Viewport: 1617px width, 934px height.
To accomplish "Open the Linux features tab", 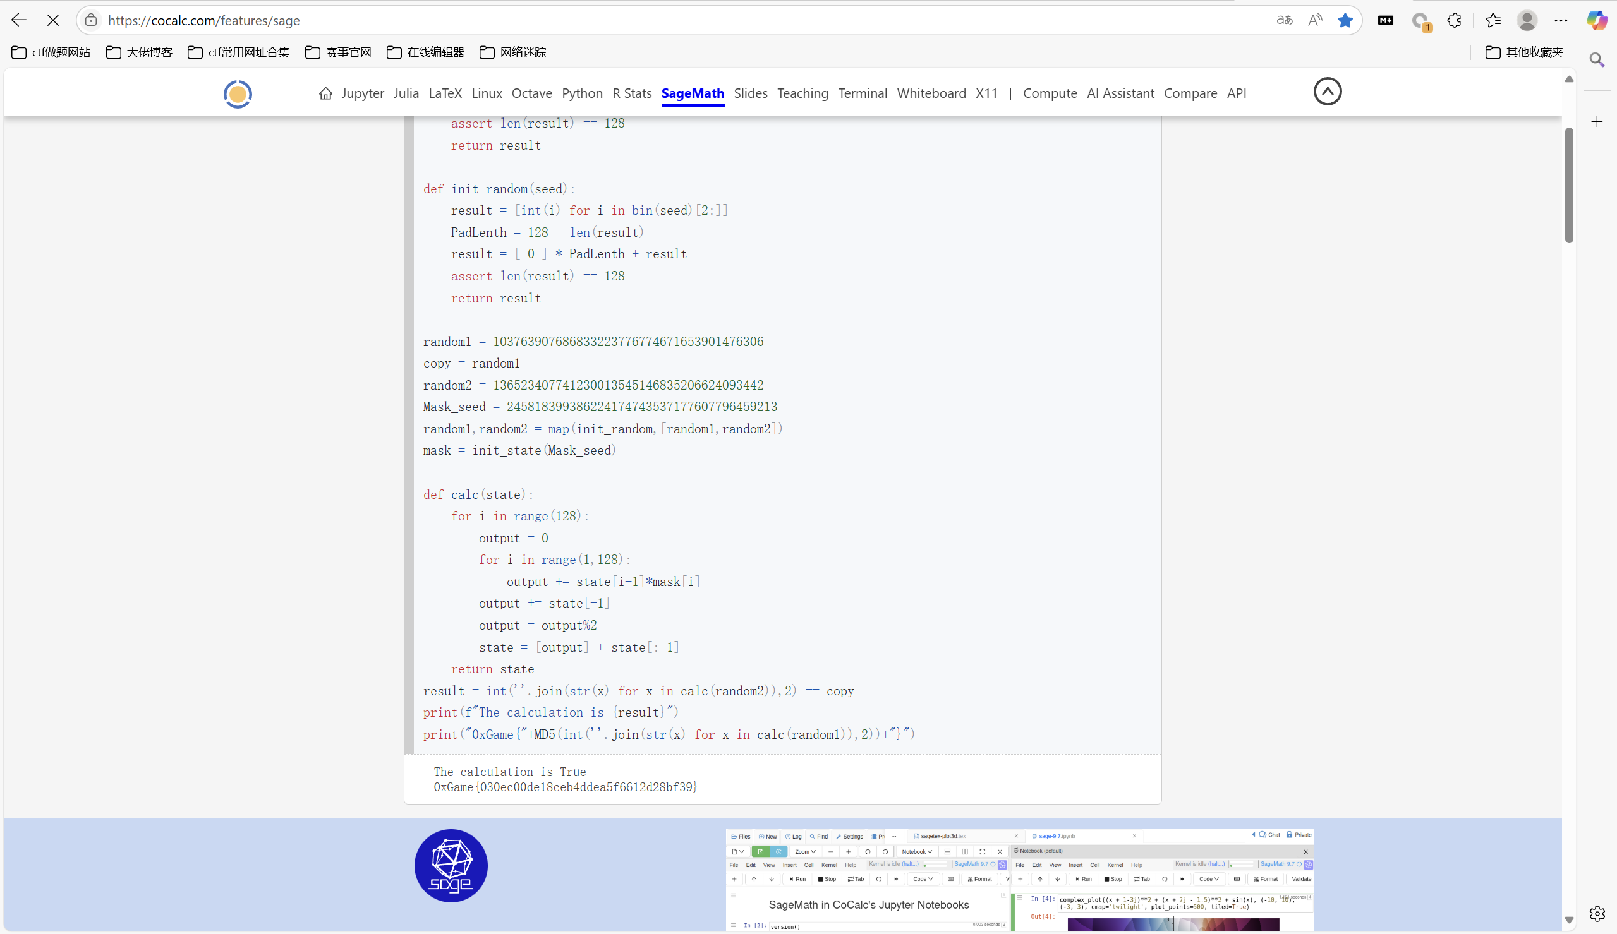I will tap(487, 93).
